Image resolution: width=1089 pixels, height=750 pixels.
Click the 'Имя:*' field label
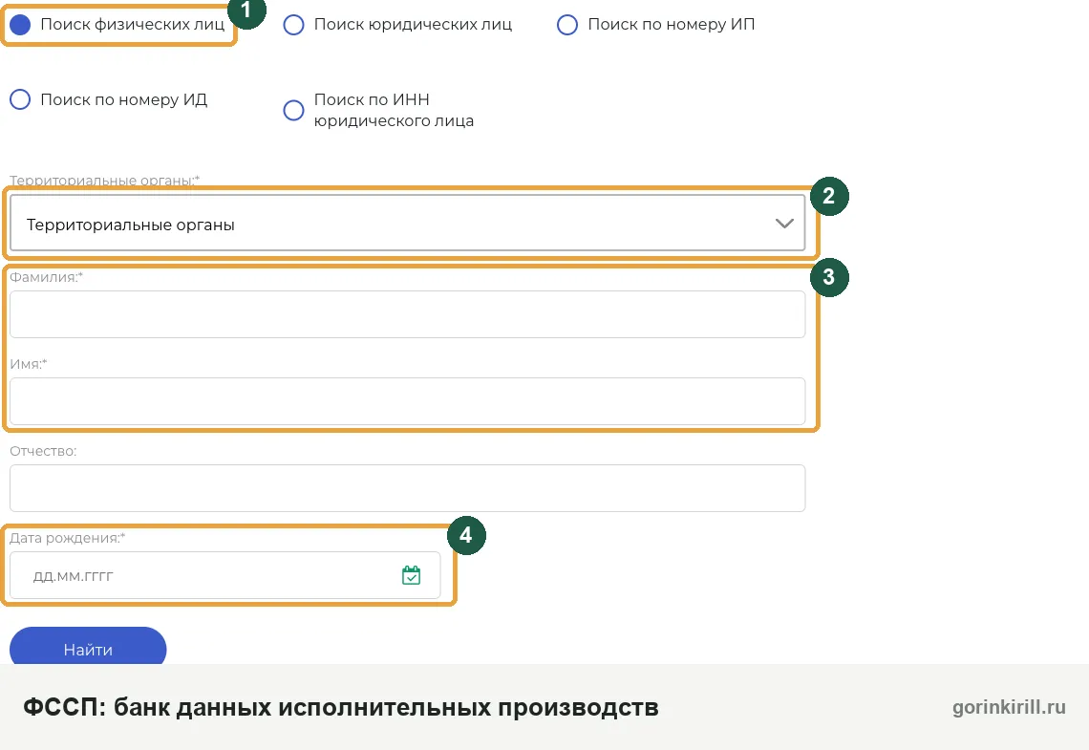[x=29, y=364]
